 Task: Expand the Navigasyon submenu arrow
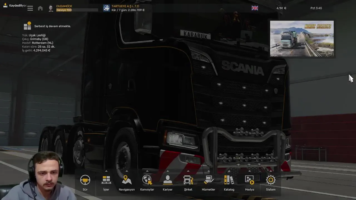click(x=127, y=171)
